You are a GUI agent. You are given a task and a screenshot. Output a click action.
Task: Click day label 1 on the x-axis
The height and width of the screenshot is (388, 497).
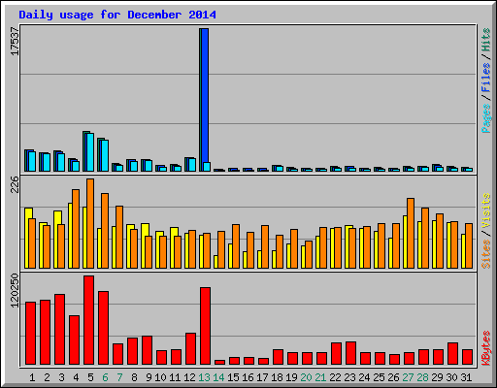[32, 377]
